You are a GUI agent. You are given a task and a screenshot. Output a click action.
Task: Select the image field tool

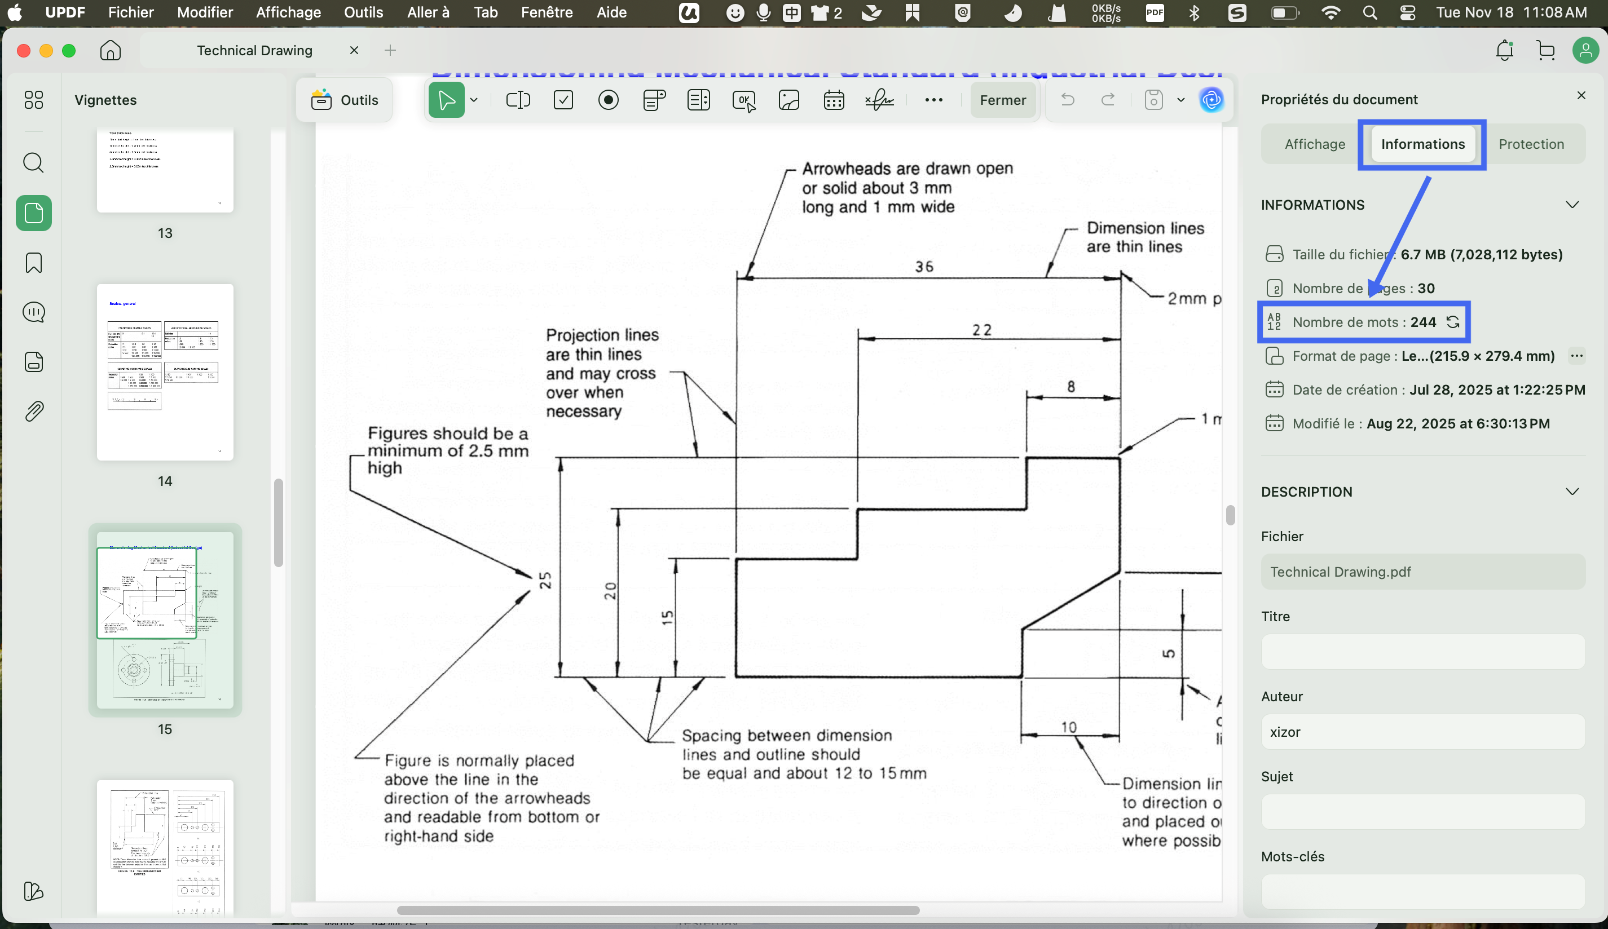pyautogui.click(x=788, y=100)
